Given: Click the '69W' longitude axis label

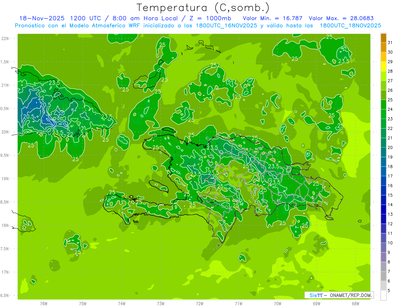Looking at the screenshot, I should (x=317, y=304).
